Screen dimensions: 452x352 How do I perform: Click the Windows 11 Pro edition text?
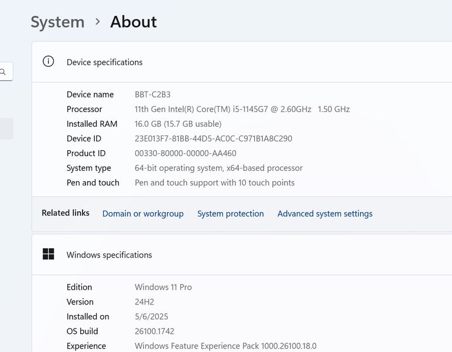coord(163,287)
